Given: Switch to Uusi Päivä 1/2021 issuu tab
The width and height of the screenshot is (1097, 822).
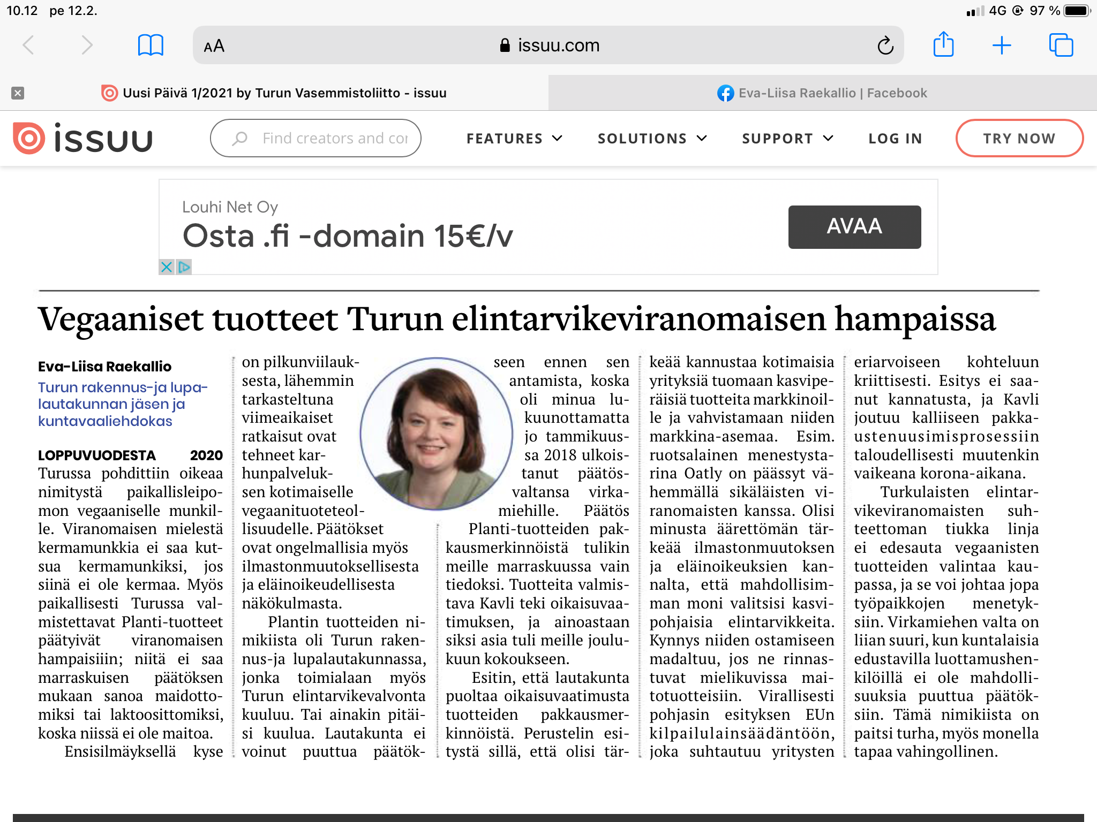Looking at the screenshot, I should click(x=274, y=93).
